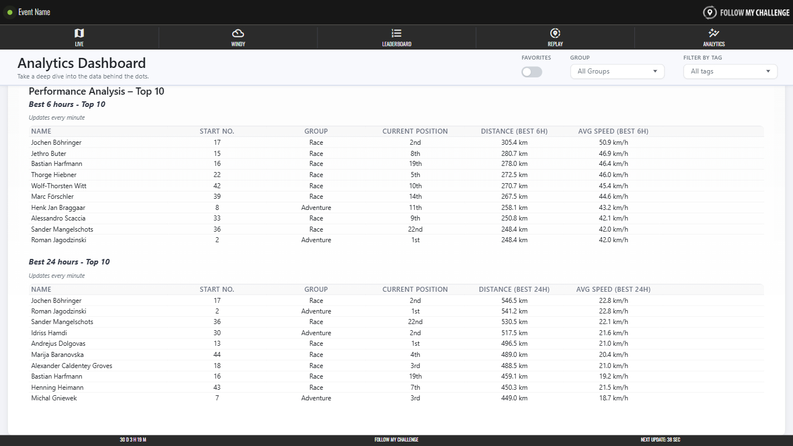
Task: Open the Windy cloud icon
Action: click(238, 33)
